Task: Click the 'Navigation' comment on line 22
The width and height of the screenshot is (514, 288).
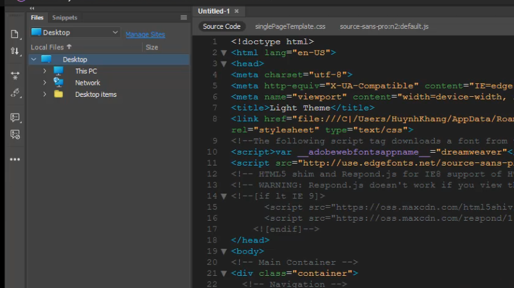Action: pos(294,284)
